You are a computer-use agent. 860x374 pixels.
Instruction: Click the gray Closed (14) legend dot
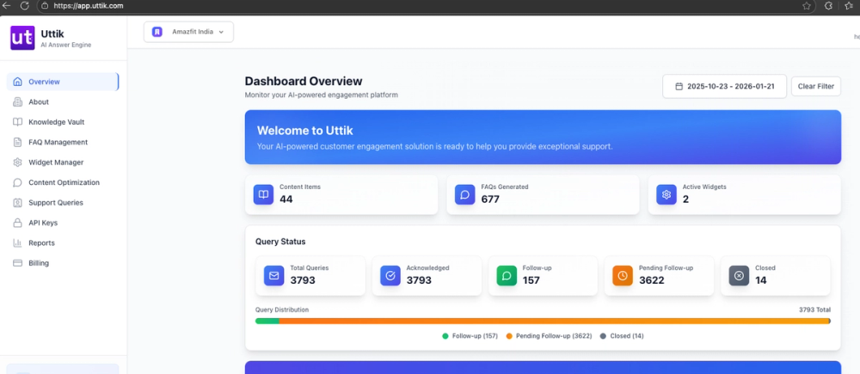pos(604,335)
